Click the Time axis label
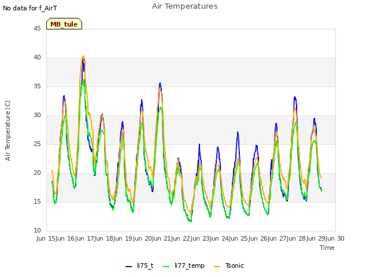The height and width of the screenshot is (277, 370). click(x=327, y=248)
